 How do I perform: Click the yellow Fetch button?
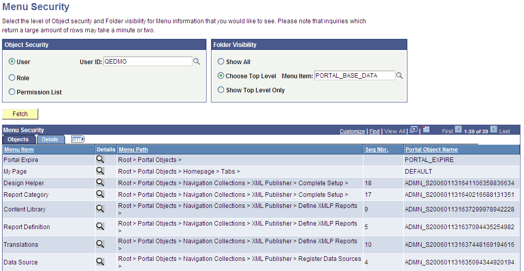(x=20, y=114)
